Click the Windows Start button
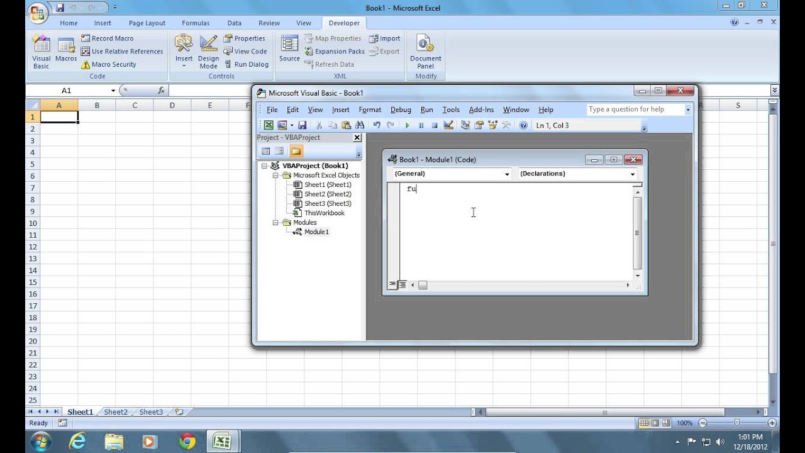The image size is (805, 453). pos(40,441)
